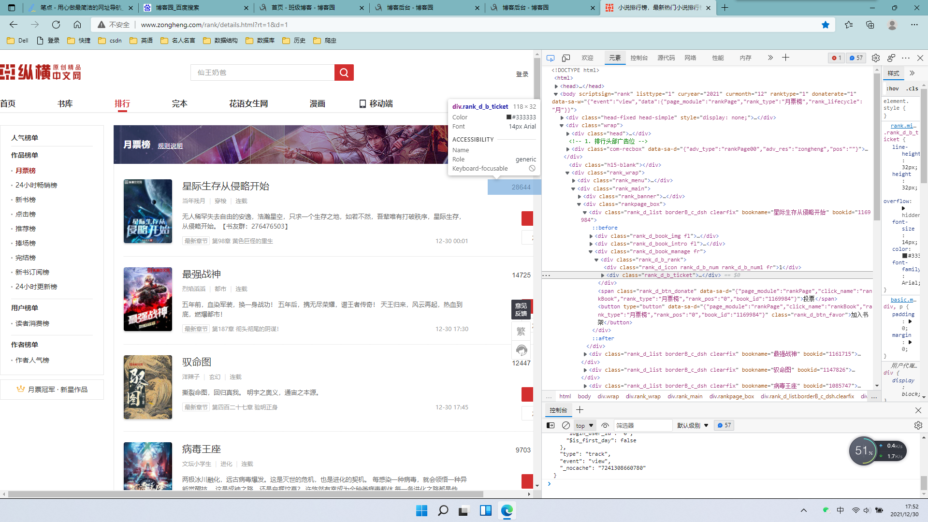Click the red search magnifier button

[x=344, y=72]
